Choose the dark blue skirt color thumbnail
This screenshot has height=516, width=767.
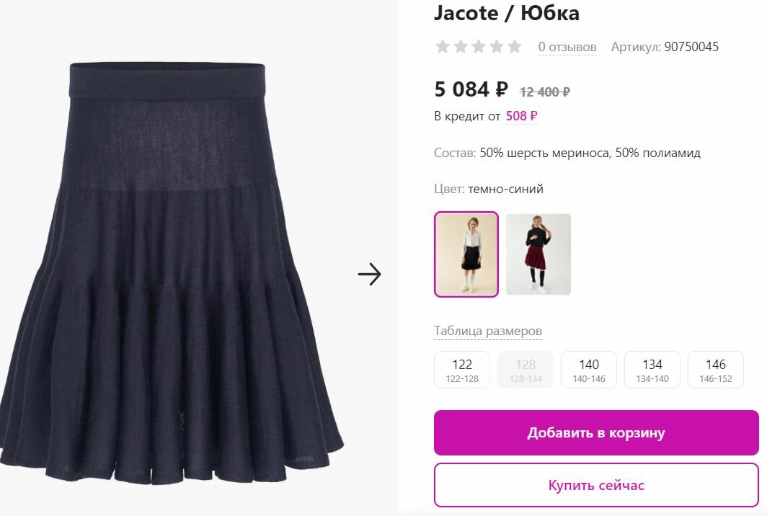(x=466, y=254)
